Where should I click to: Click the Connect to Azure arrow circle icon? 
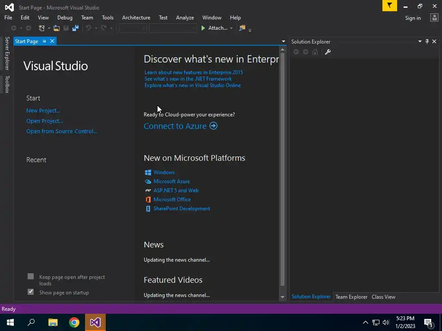[x=213, y=126]
